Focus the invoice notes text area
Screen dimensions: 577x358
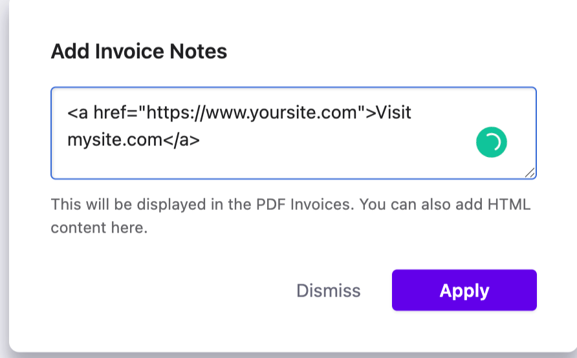coord(293,133)
